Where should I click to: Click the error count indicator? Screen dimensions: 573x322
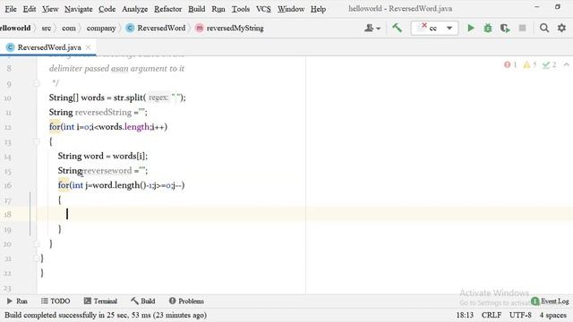point(510,65)
